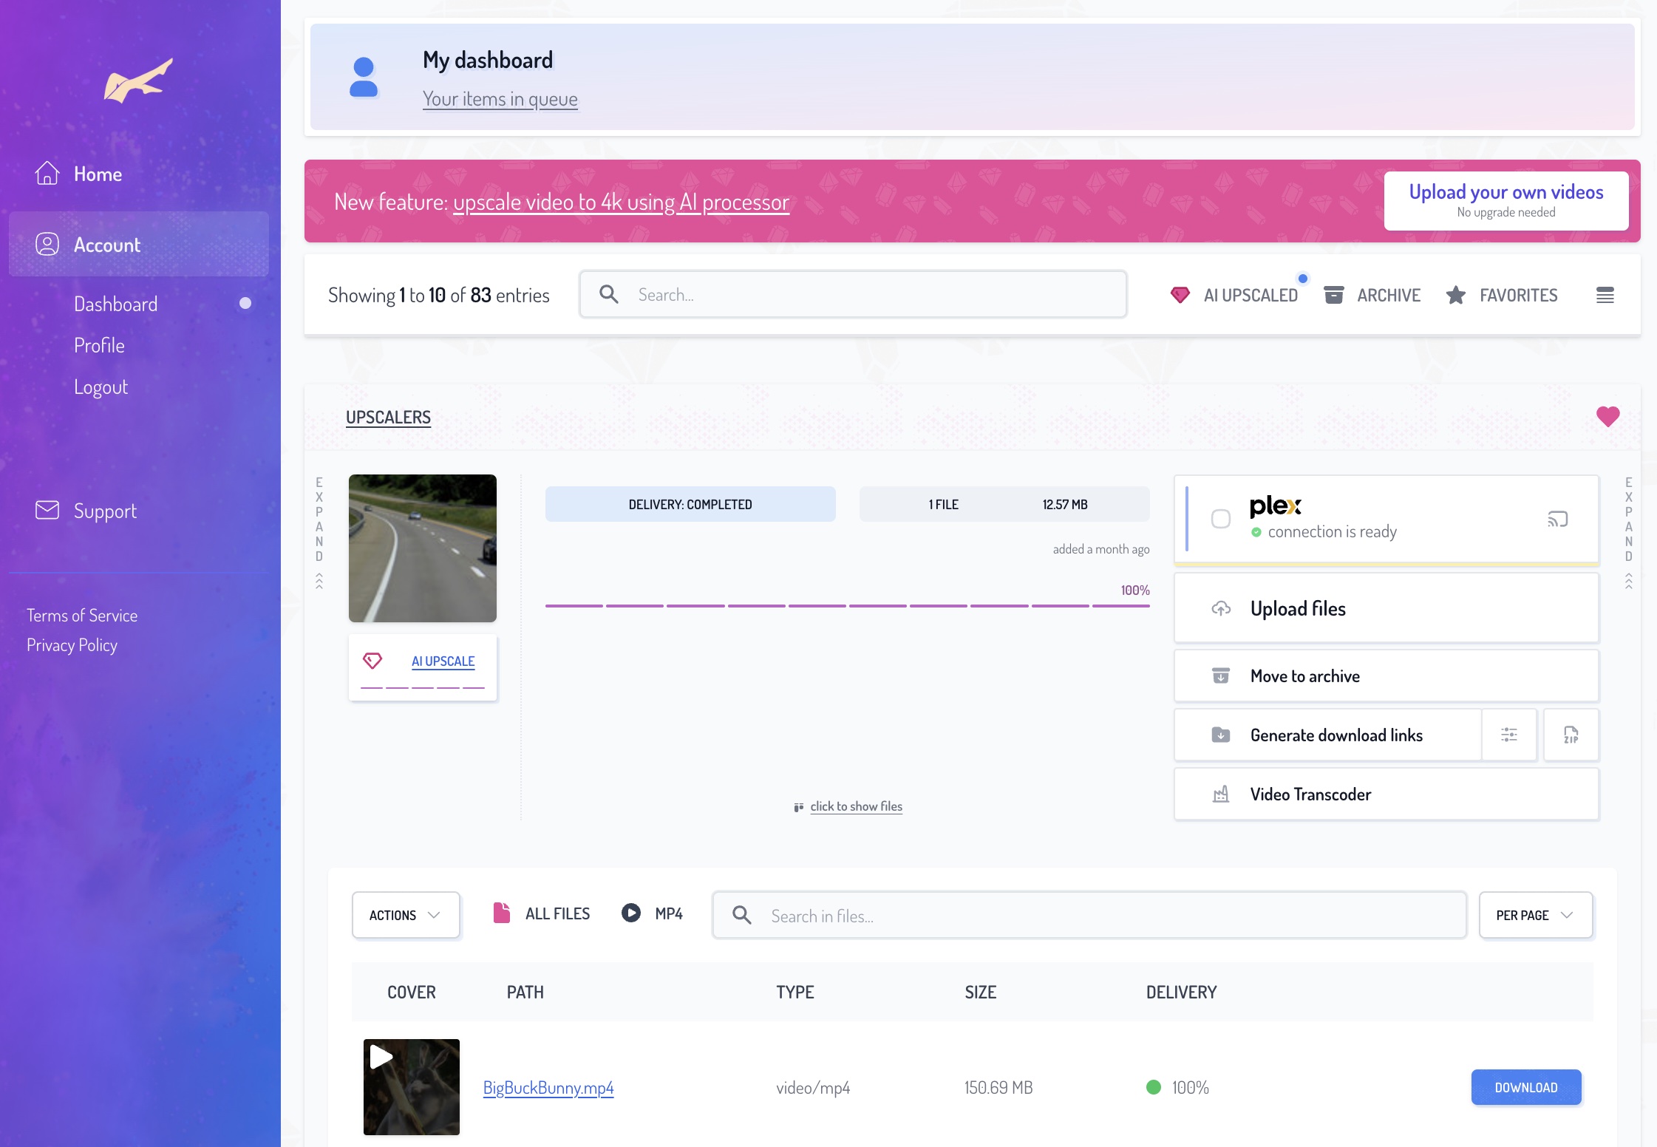This screenshot has height=1147, width=1657.
Task: Open the ARCHIVE tab
Action: tap(1372, 295)
